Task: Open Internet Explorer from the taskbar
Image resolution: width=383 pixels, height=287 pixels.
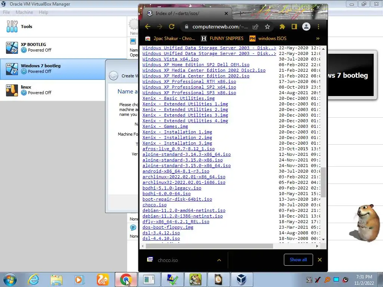Action: [33, 280]
